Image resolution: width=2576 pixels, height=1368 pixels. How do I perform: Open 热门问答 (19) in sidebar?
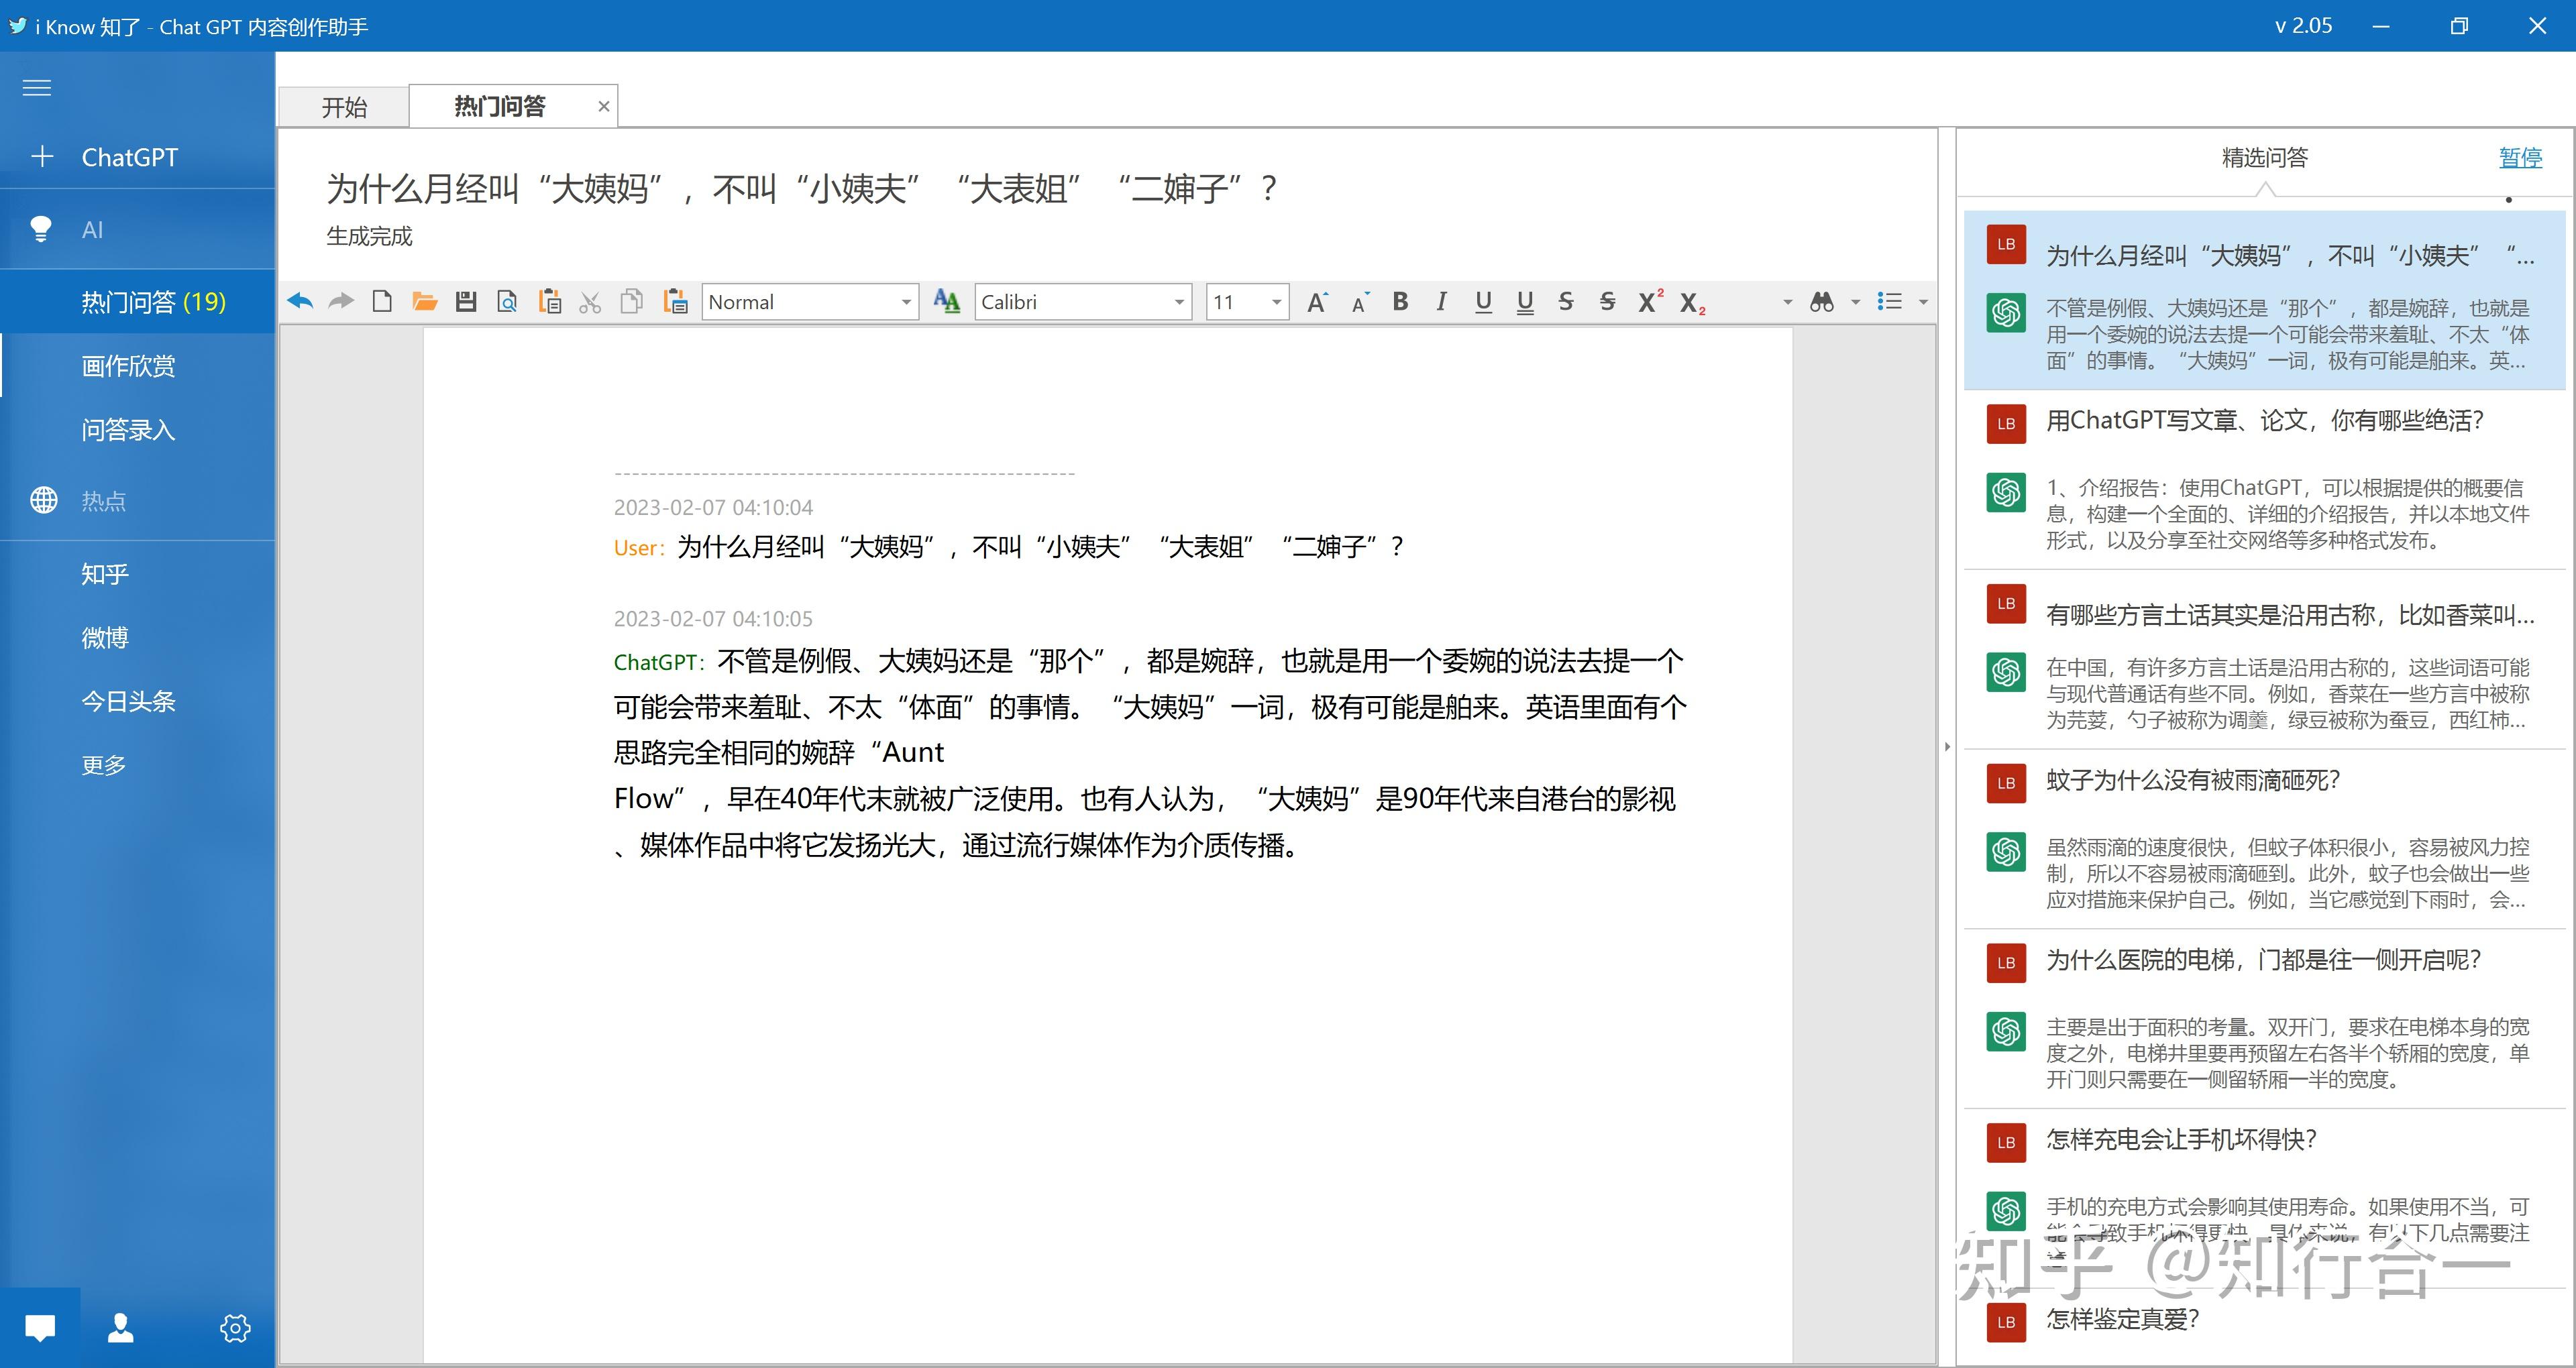point(138,301)
